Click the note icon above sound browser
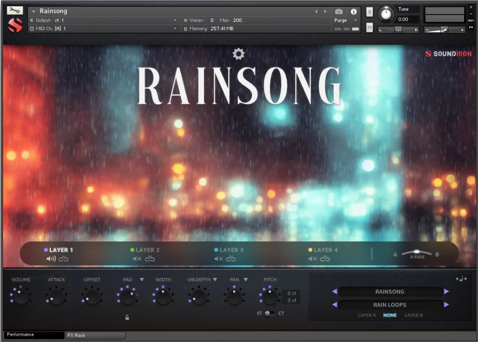Viewport: 478px width, 342px height. (461, 279)
